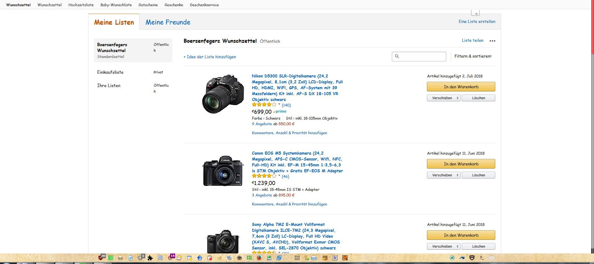Open Baby-Wunschliste in the top menu
The image size is (594, 264).
tap(116, 5)
